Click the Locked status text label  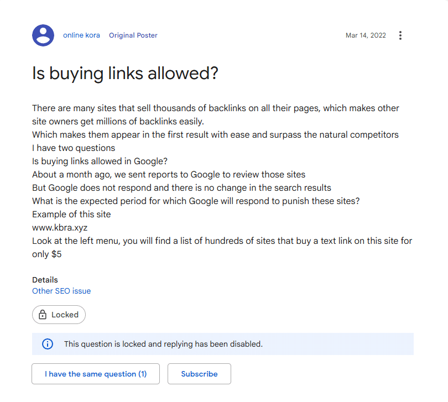click(x=65, y=315)
